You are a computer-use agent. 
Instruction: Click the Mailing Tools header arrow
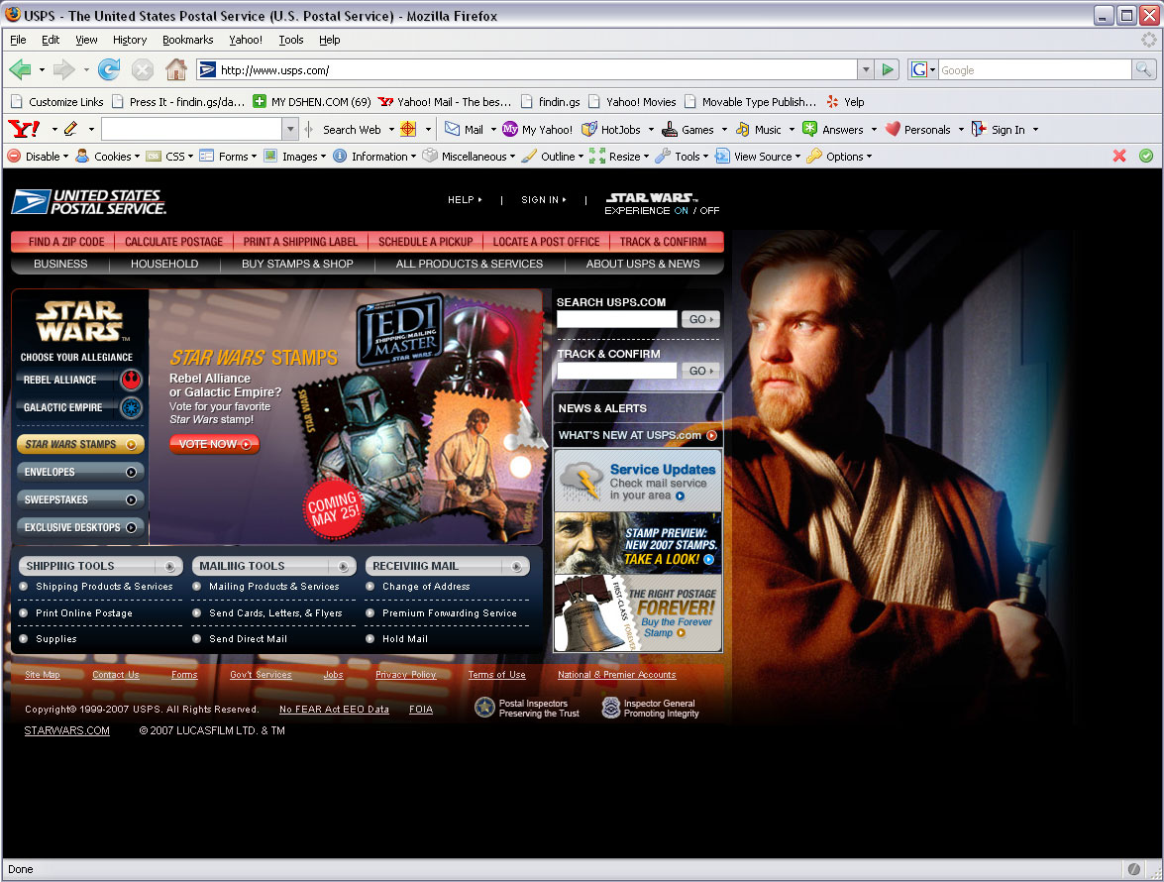pyautogui.click(x=343, y=567)
